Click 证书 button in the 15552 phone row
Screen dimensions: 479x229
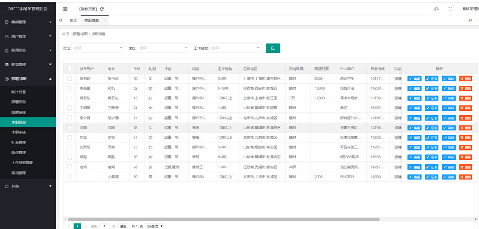coord(431,108)
